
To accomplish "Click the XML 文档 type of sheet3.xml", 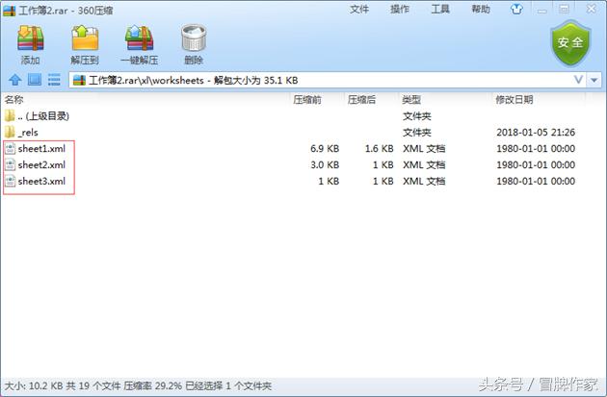I will point(424,181).
